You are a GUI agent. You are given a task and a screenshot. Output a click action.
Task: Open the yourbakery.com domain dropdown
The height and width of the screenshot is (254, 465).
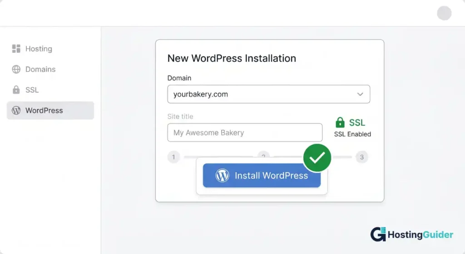[268, 94]
